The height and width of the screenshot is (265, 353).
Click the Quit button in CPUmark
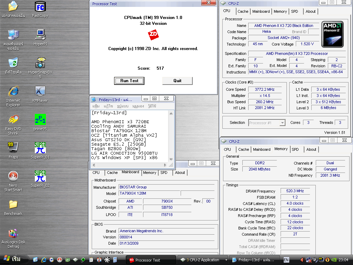click(x=177, y=81)
